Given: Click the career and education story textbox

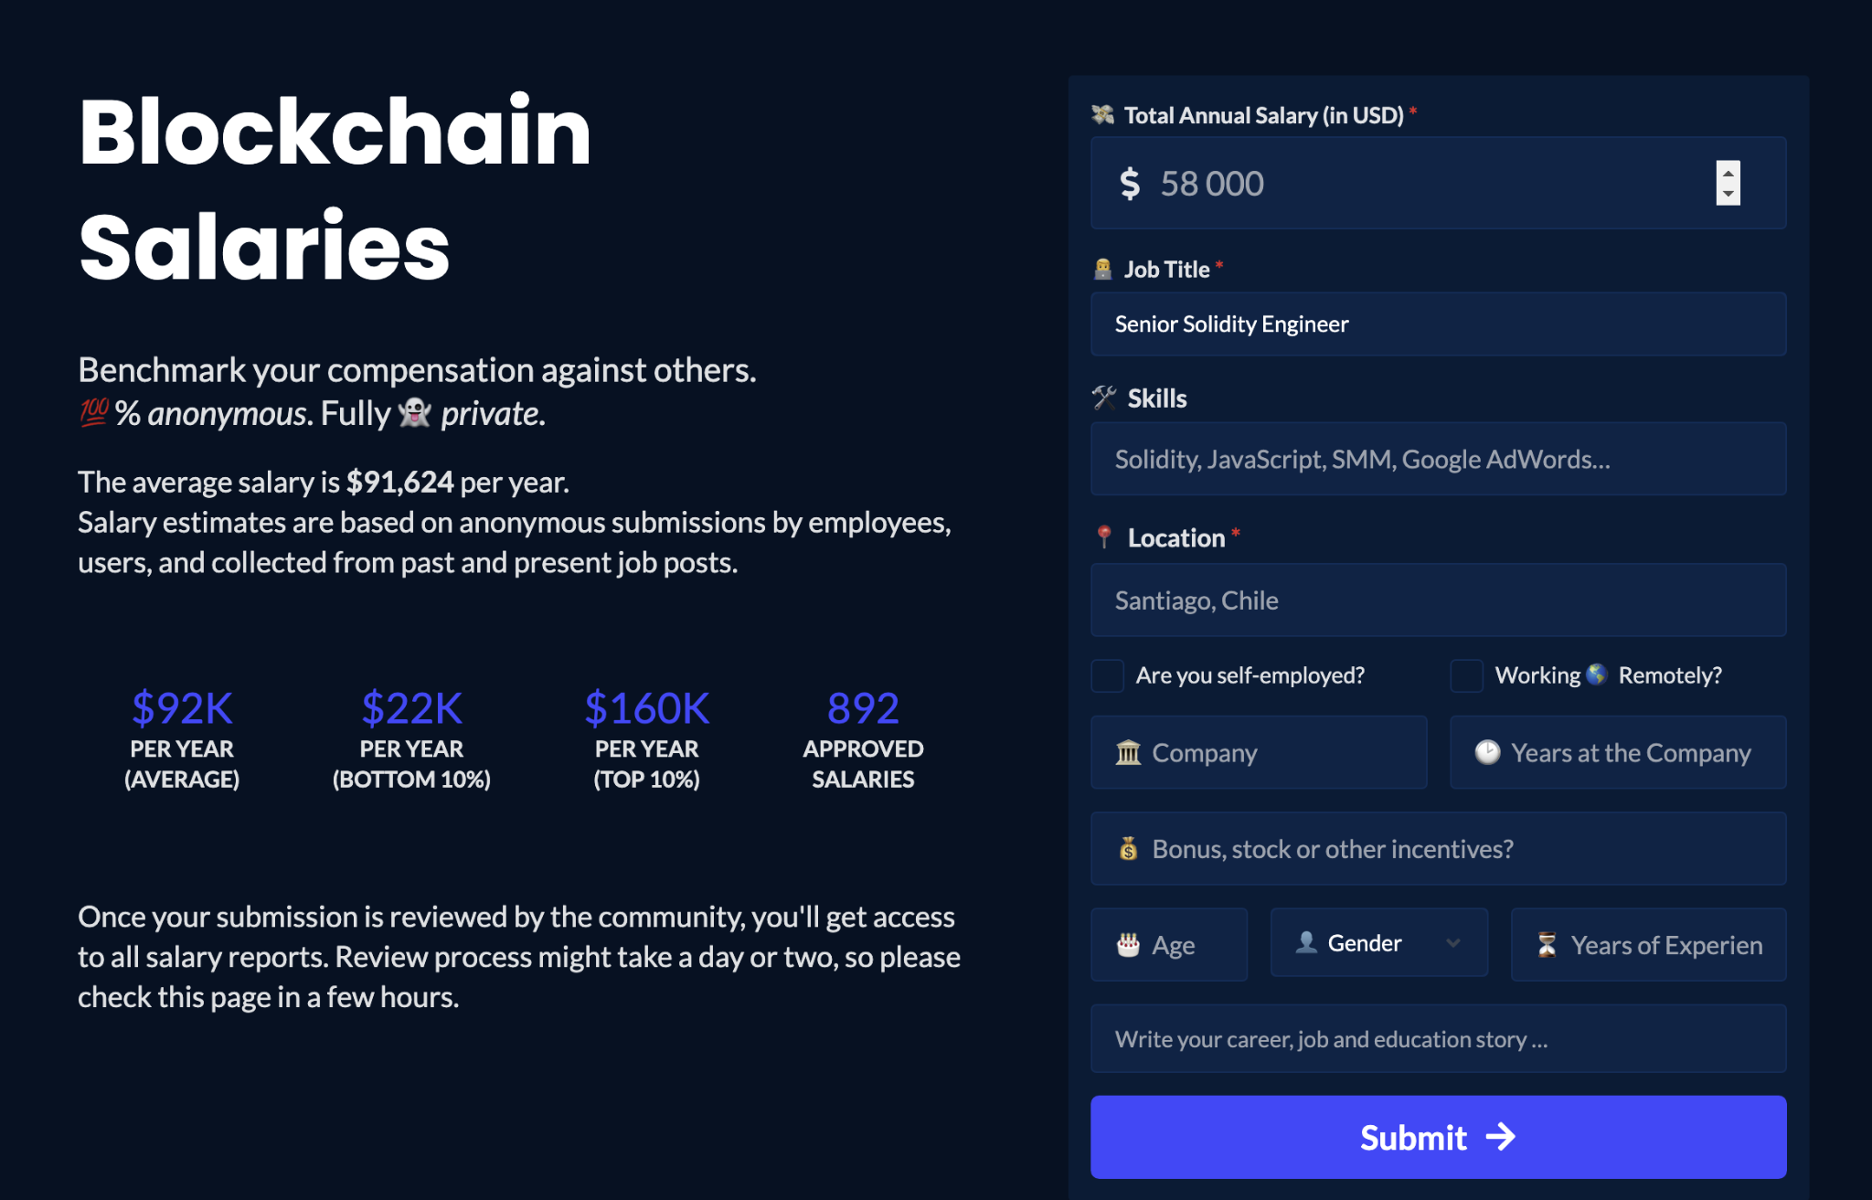Looking at the screenshot, I should (x=1438, y=1039).
